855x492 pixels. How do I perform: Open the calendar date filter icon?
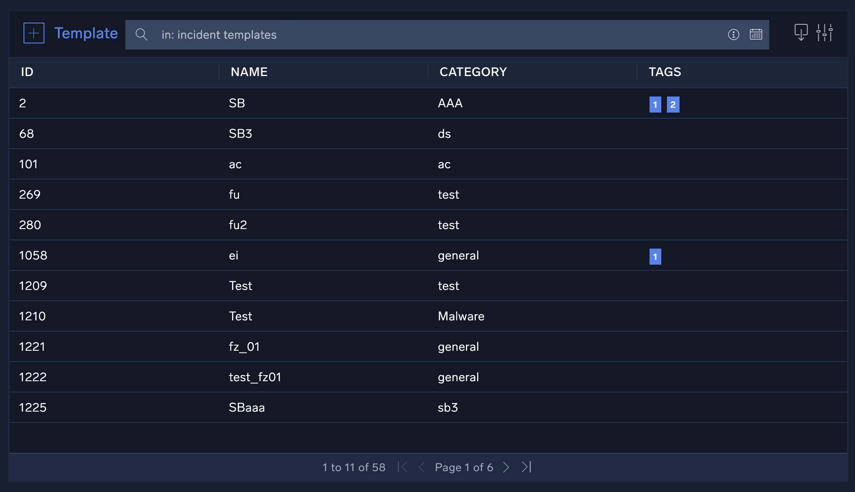756,34
